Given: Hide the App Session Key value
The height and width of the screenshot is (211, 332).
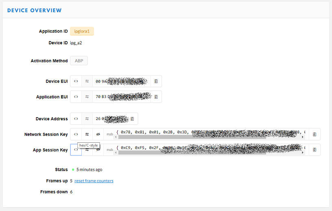Looking at the screenshot, I should [98, 150].
